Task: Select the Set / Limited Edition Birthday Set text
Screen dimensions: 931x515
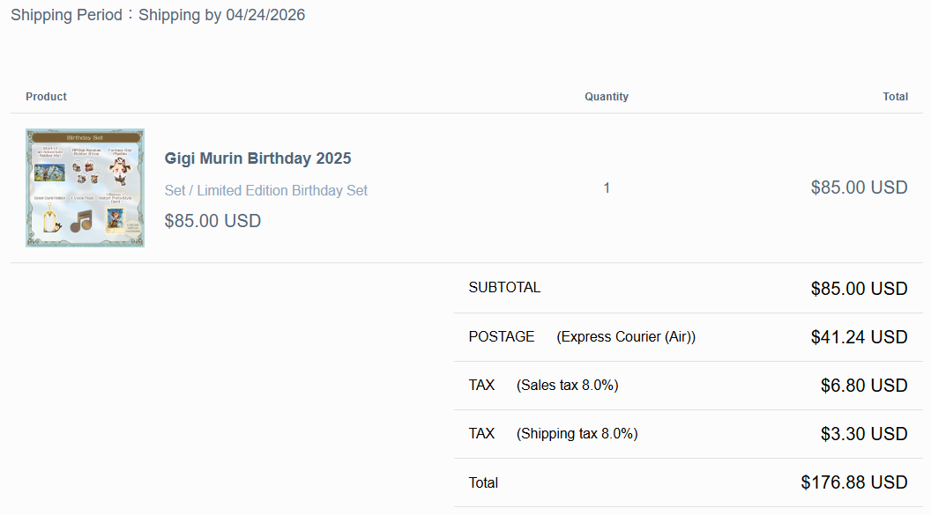Action: [x=265, y=190]
